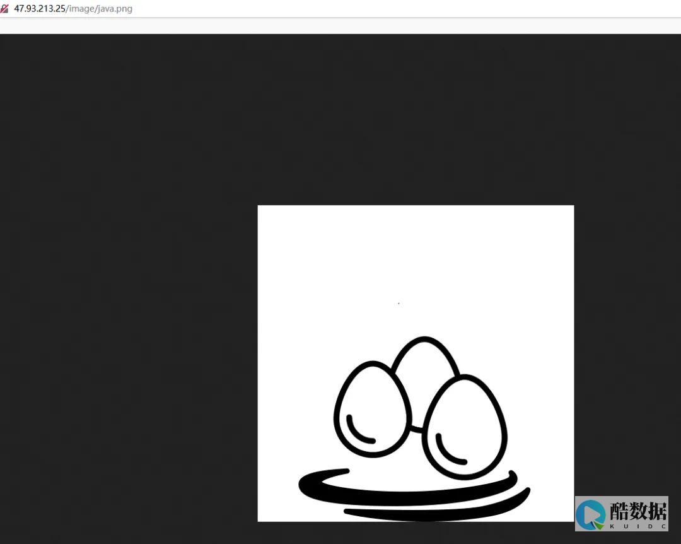Click the not-secure site icon in address bar
Image resolution: width=681 pixels, height=544 pixels.
pos(4,9)
